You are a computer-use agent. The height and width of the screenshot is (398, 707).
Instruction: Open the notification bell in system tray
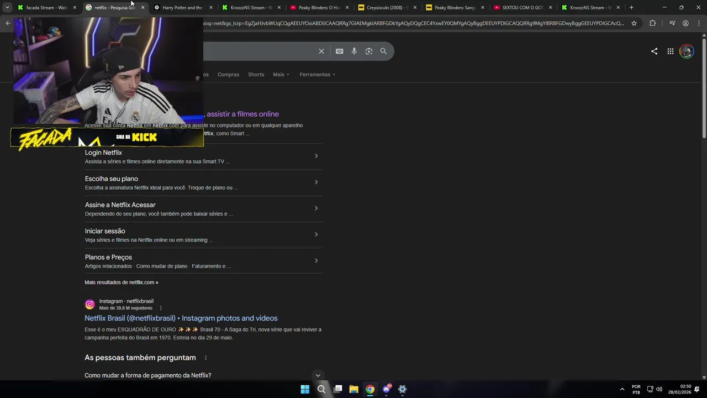coord(697,389)
